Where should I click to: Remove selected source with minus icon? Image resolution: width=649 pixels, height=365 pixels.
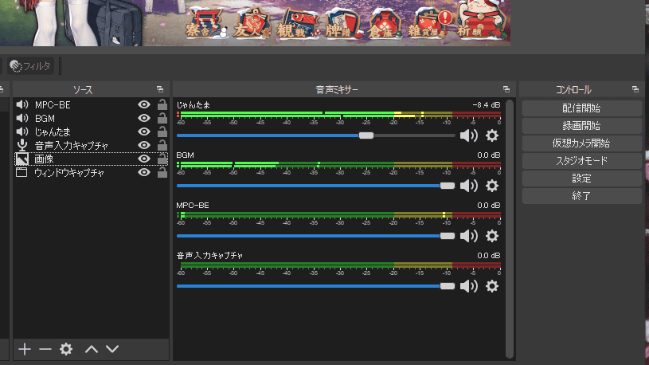tap(45, 349)
